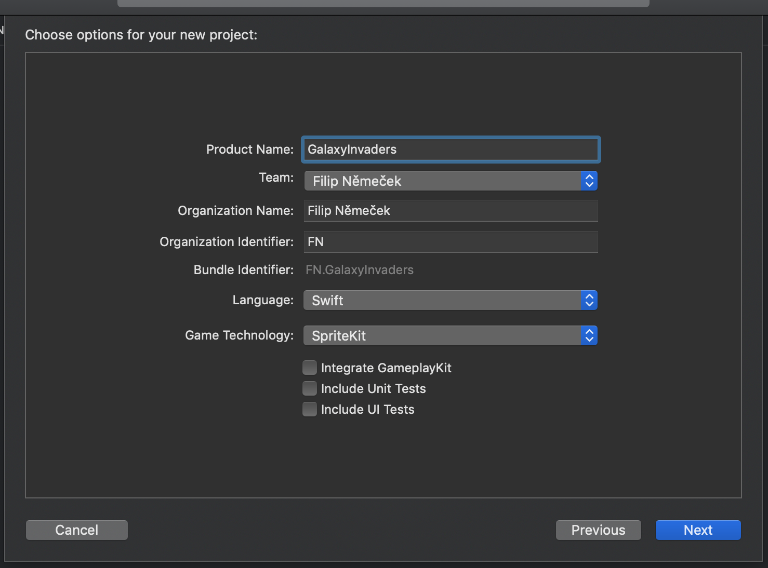
Task: Click the Organization Identifier field showing FN
Action: 450,241
